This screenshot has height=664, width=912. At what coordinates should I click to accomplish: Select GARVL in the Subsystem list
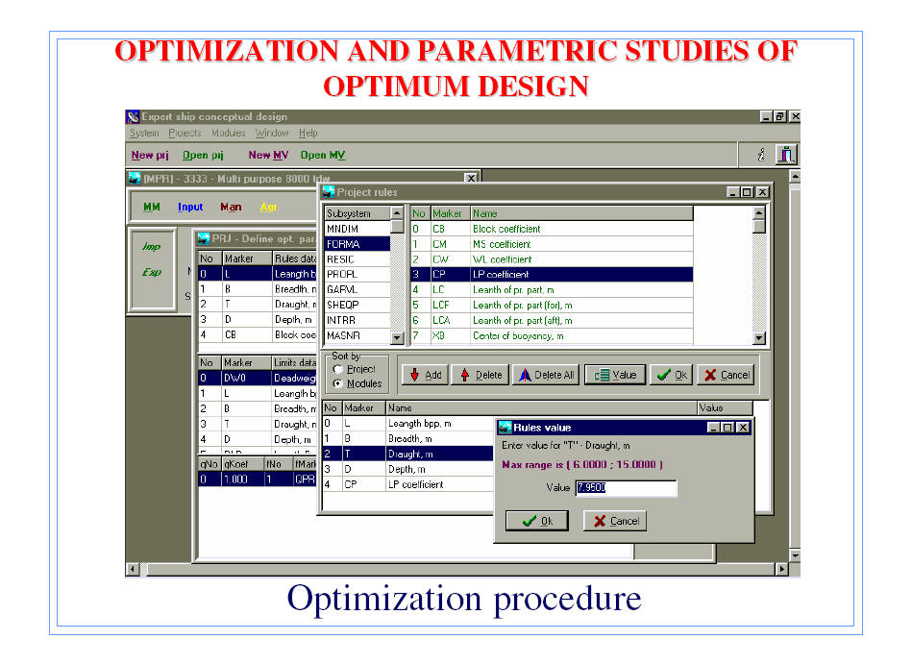pyautogui.click(x=357, y=289)
